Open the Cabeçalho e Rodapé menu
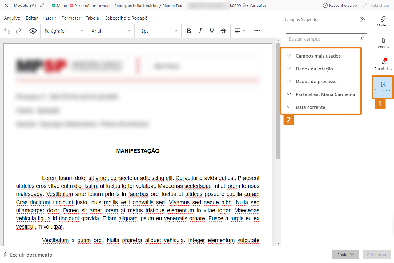 pos(126,18)
